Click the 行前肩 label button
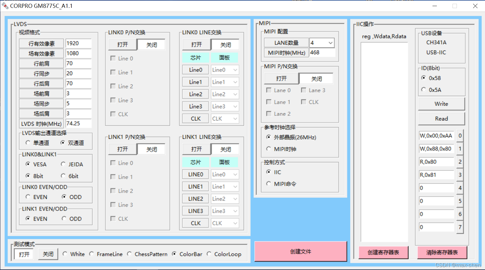The width and height of the screenshot is (485, 270). 41,64
